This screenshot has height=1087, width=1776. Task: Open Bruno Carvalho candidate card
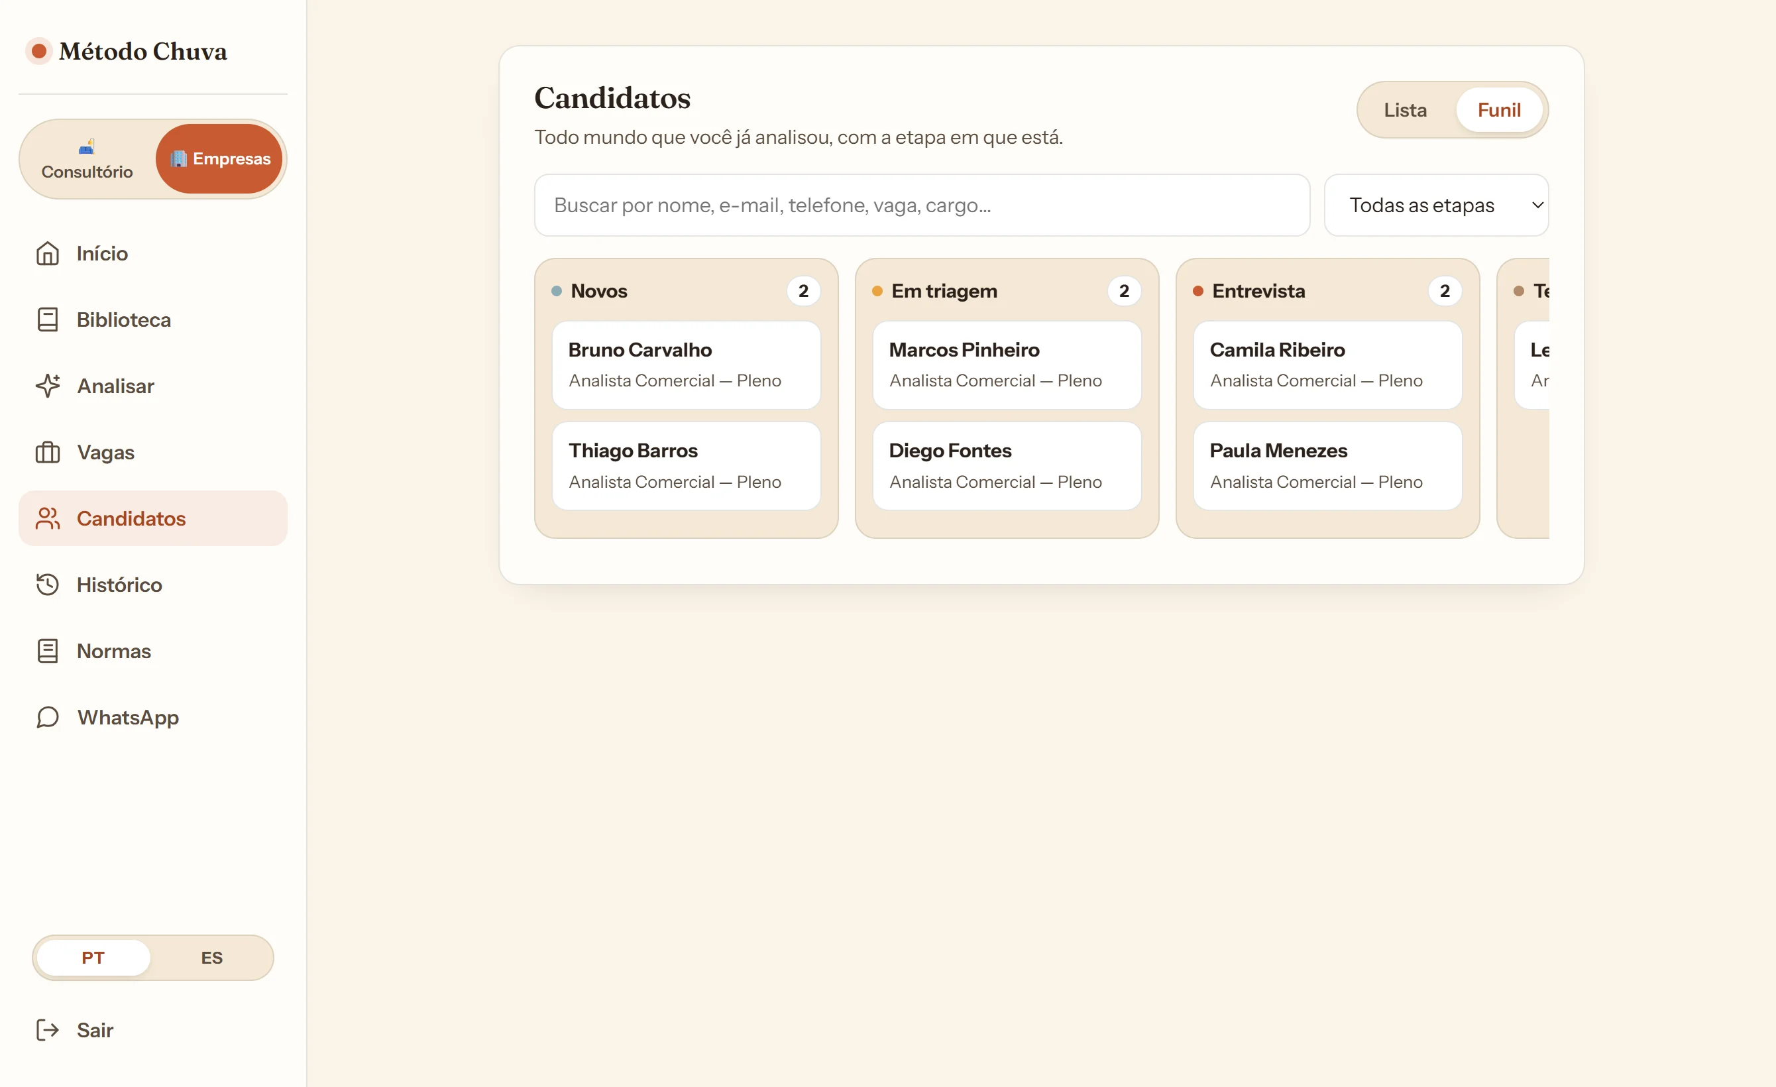click(686, 365)
